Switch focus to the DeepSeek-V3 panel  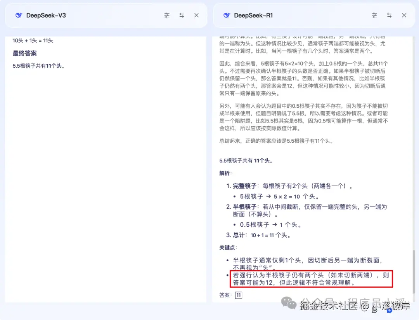(105, 156)
